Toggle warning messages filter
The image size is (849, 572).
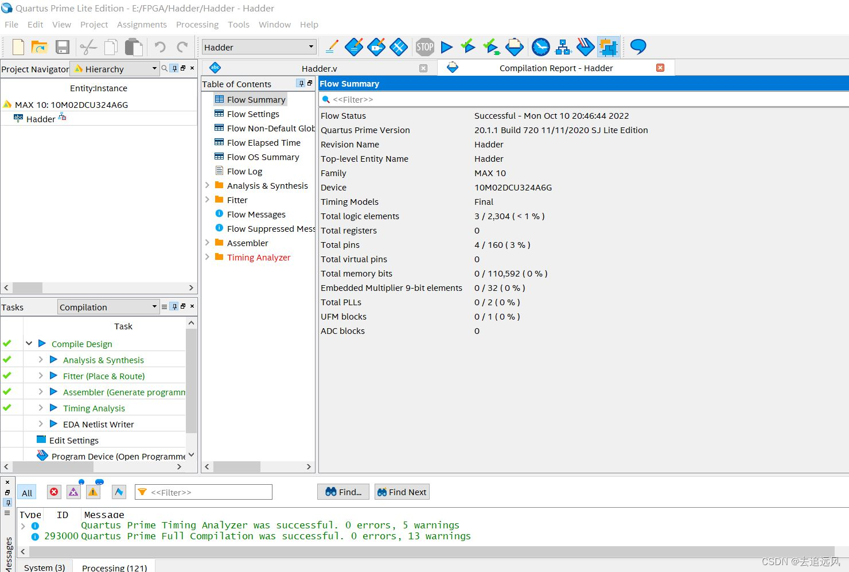pos(93,492)
